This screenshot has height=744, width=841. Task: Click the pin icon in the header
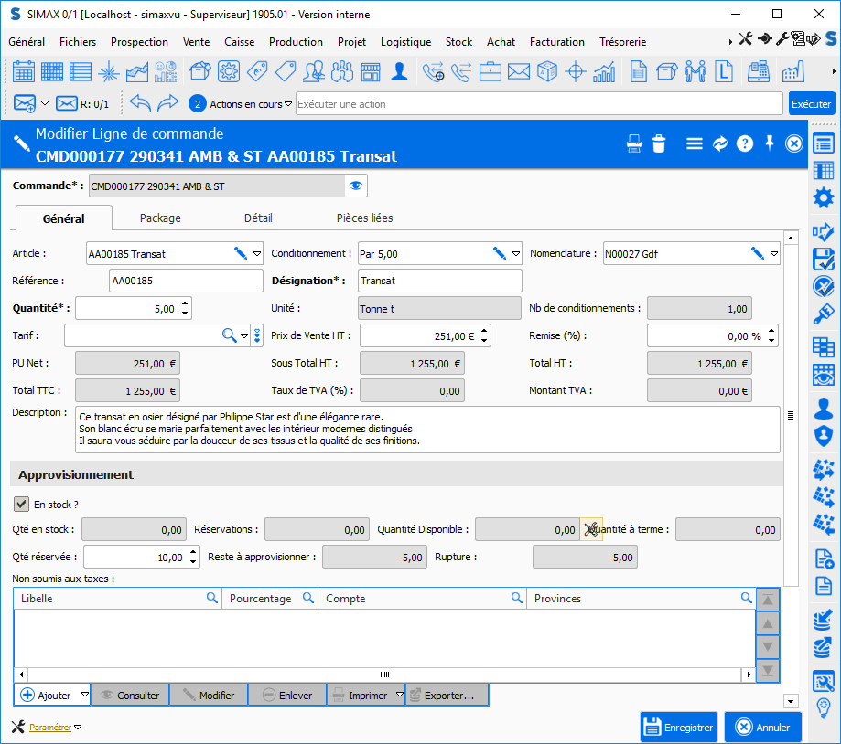pyautogui.click(x=770, y=143)
